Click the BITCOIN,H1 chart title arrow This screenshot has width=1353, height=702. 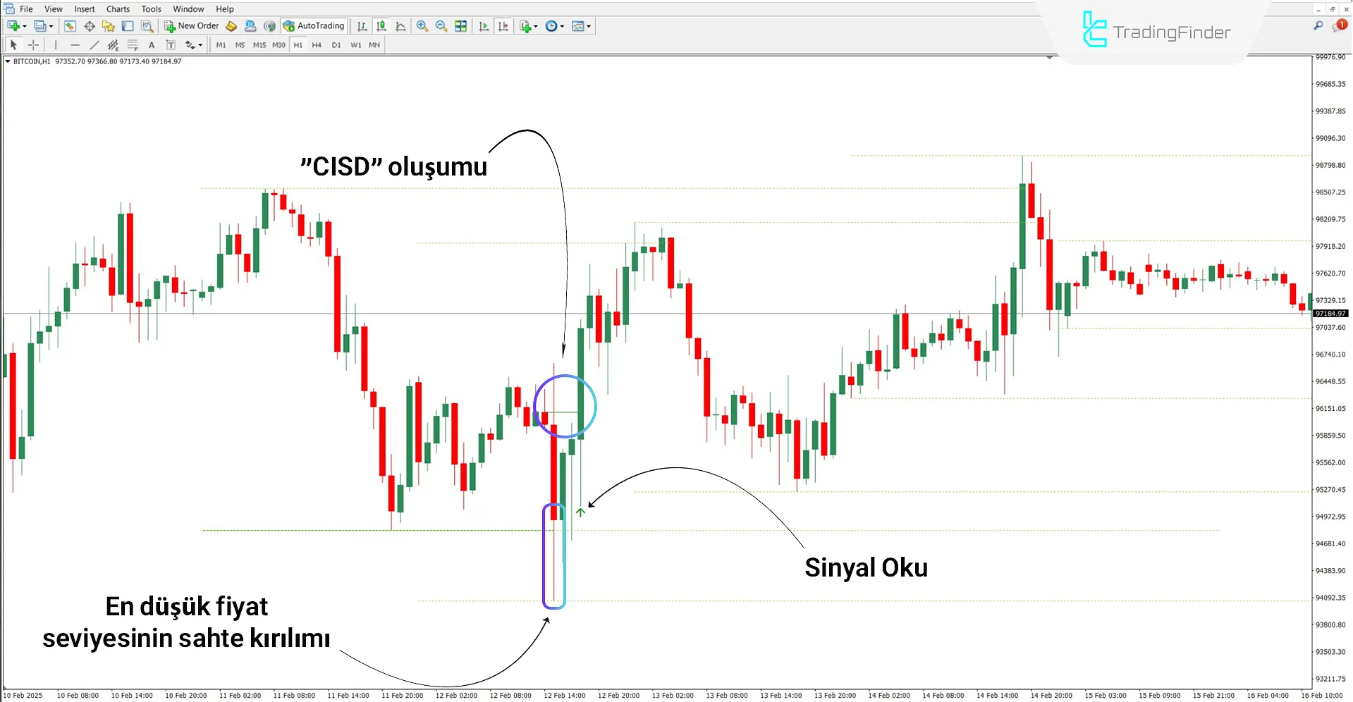pyautogui.click(x=8, y=61)
